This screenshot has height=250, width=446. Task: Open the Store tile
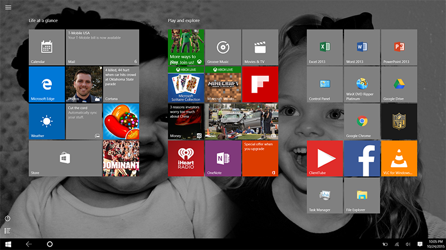tap(65, 158)
